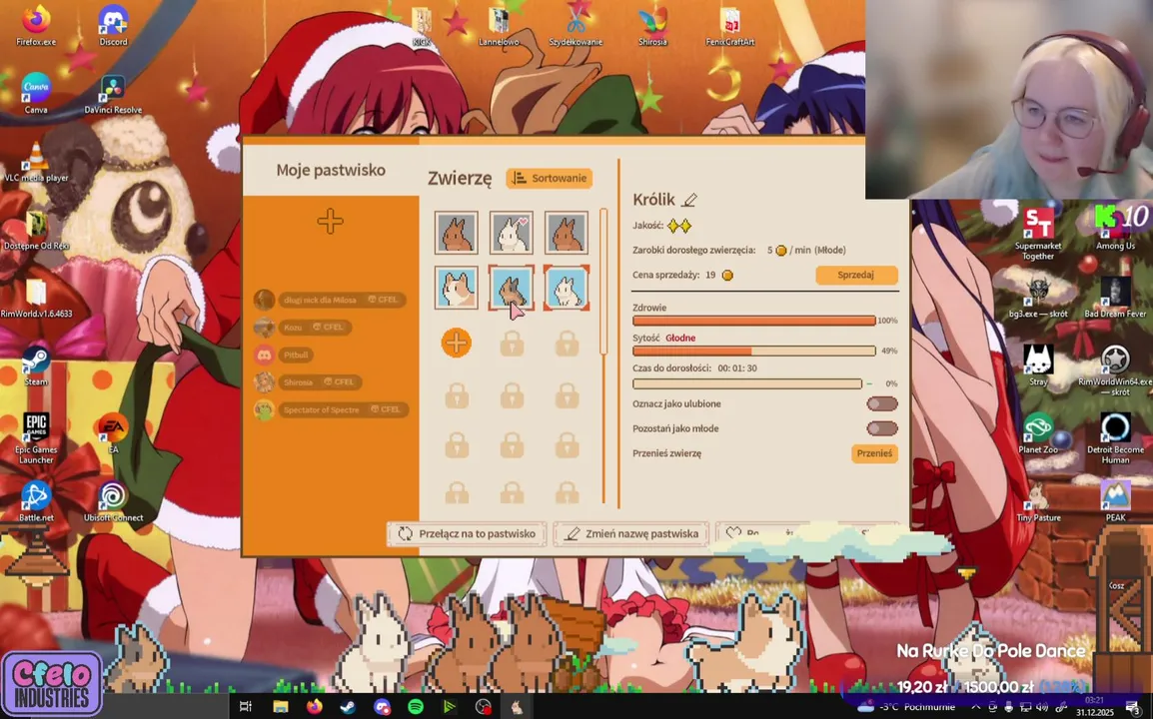This screenshot has width=1153, height=719.
Task: Click Przenieś button
Action: coord(874,453)
